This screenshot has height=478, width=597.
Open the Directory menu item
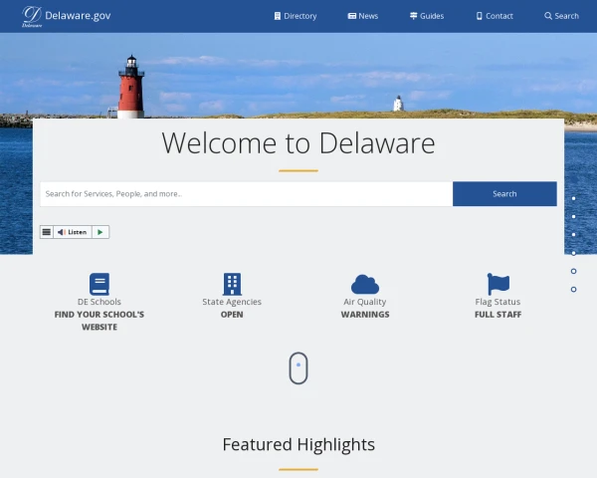pos(296,16)
